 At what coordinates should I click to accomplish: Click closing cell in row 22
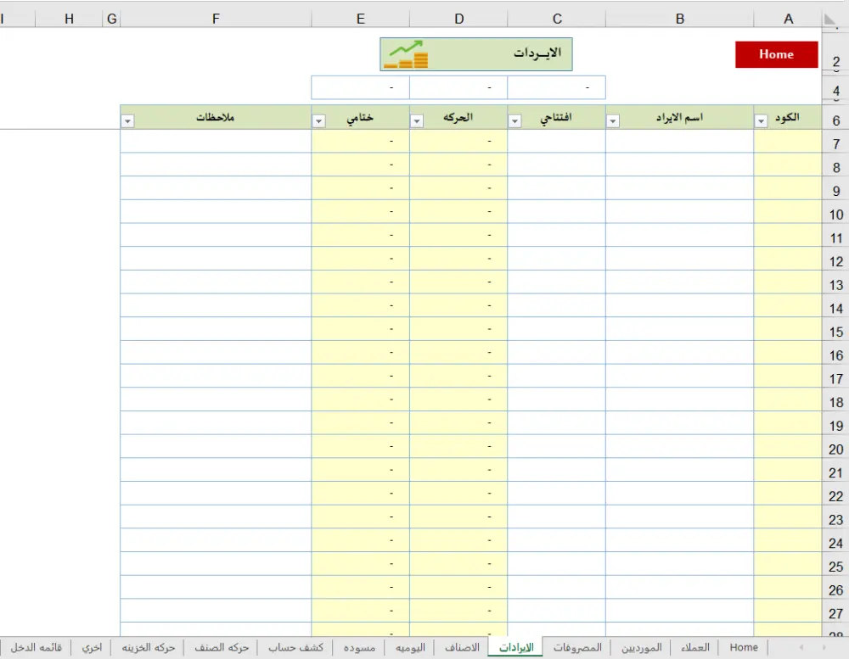pos(361,494)
